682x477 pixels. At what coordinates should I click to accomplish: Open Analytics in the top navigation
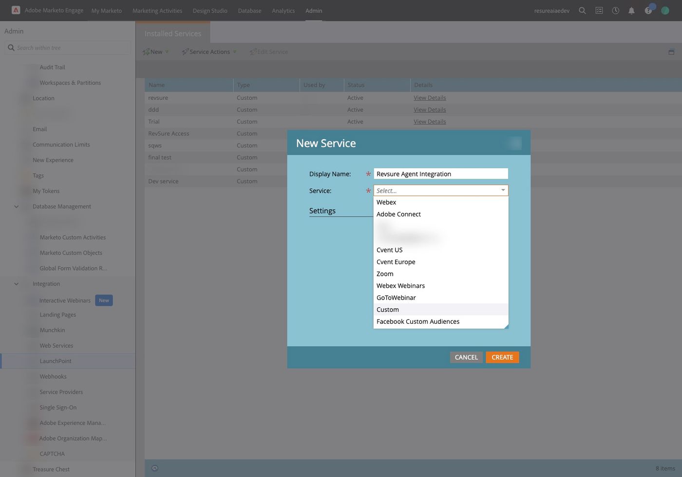coord(284,11)
